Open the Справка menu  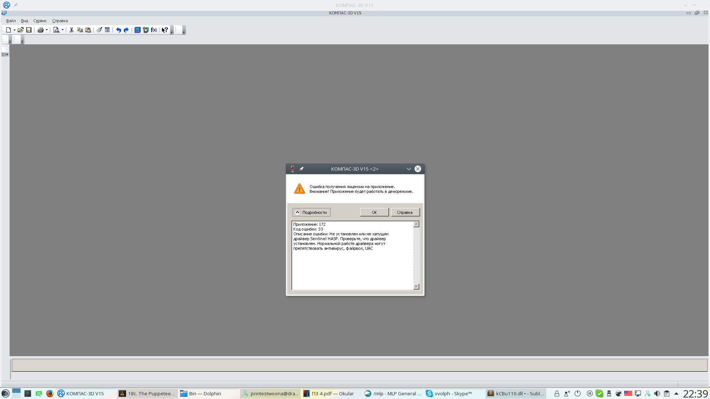[60, 21]
